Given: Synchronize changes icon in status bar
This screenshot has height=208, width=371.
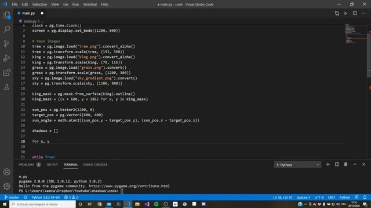Looking at the screenshot, I should (x=26, y=197).
